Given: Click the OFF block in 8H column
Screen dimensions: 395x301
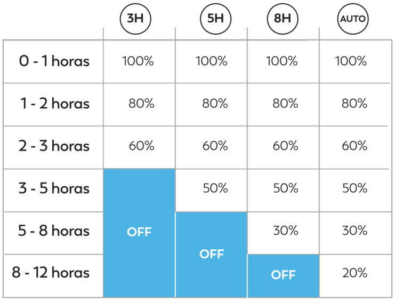Looking at the screenshot, I should click(284, 276).
